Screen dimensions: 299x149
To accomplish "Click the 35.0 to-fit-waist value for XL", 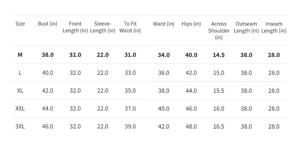I will click(130, 91).
